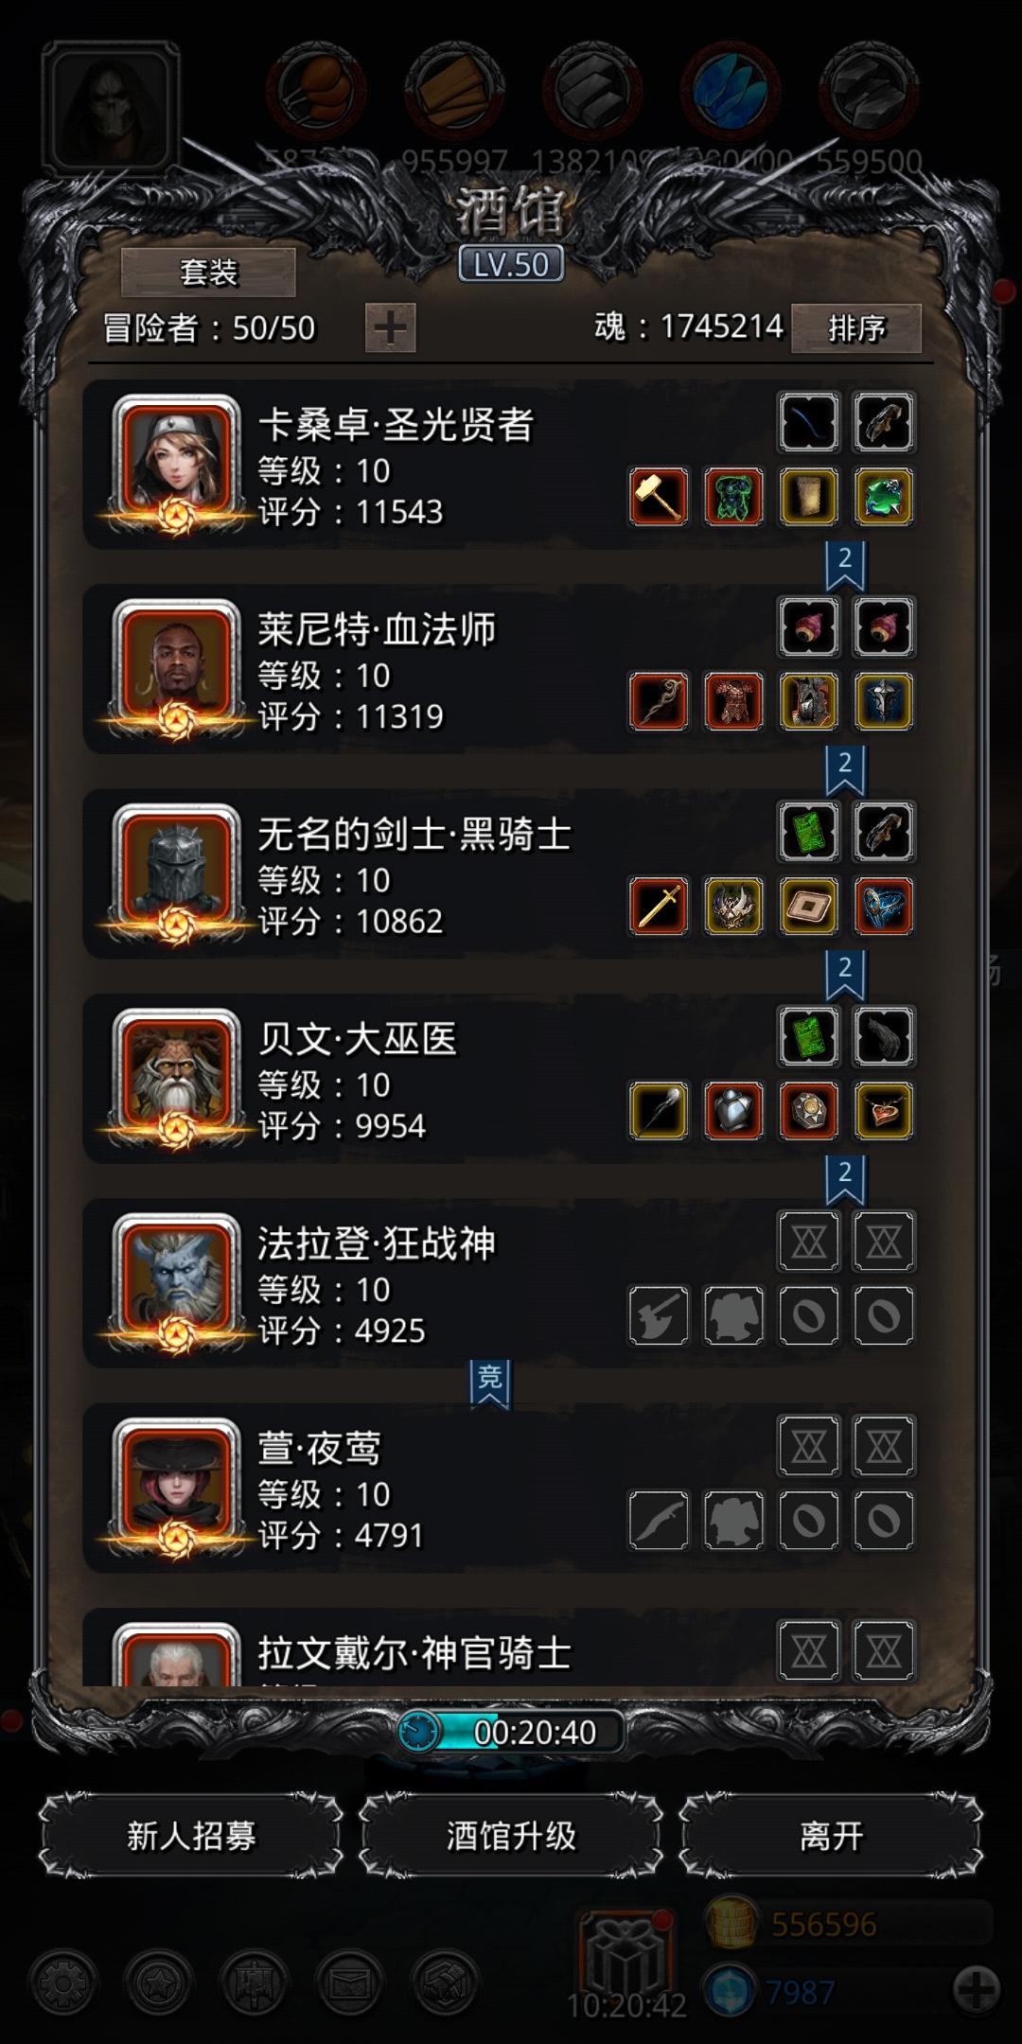Click the plus button to expand adventurer slots

click(x=391, y=328)
